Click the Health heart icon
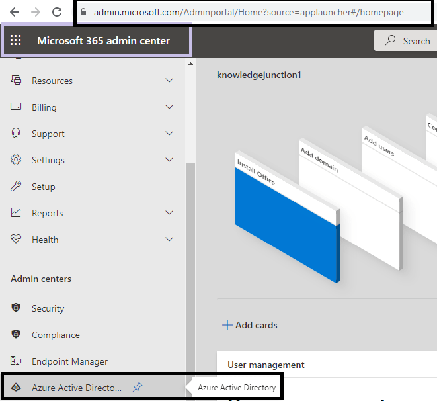 [16, 239]
